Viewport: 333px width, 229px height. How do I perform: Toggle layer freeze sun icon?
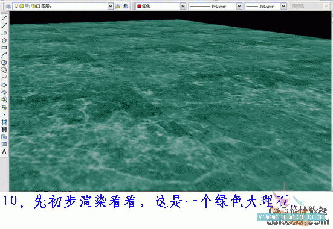[x=21, y=7]
